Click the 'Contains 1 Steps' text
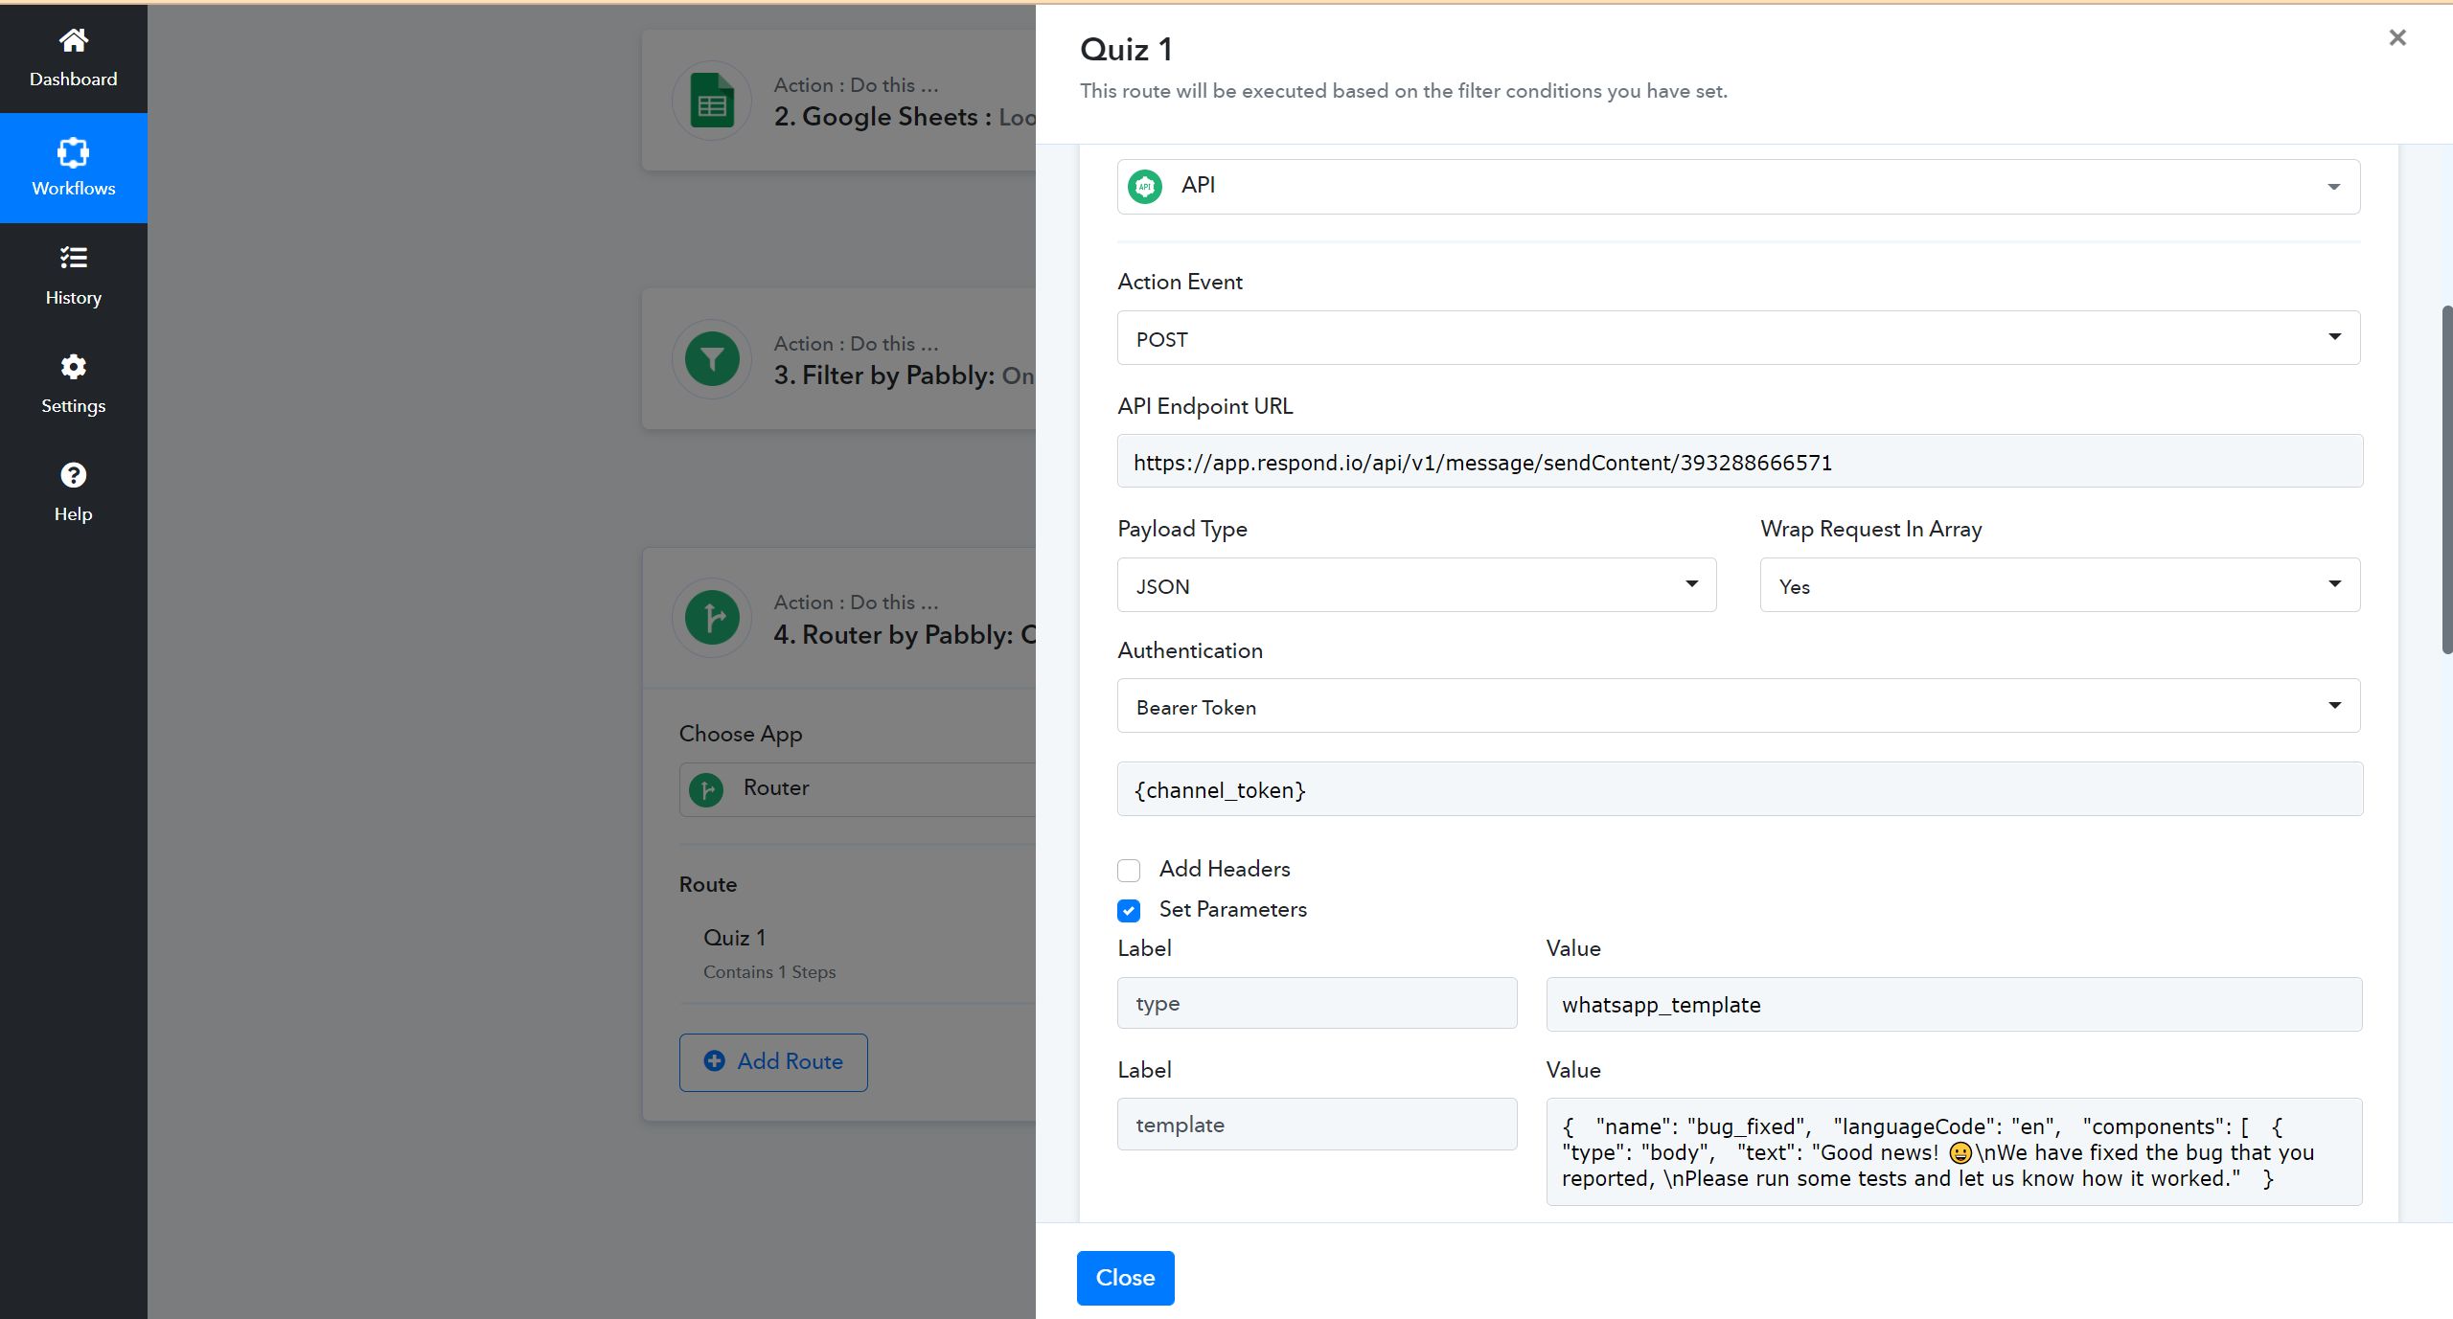The width and height of the screenshot is (2453, 1319). click(769, 972)
